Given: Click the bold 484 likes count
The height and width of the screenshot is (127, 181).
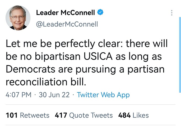Looking at the screenshot, I should click(x=124, y=115).
